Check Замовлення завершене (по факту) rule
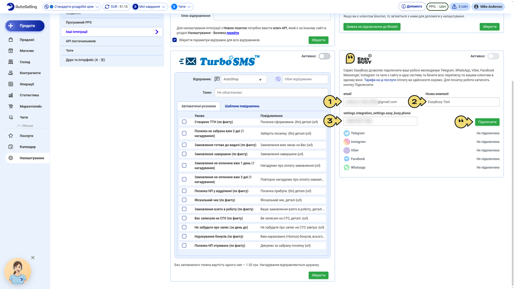 [184, 154]
